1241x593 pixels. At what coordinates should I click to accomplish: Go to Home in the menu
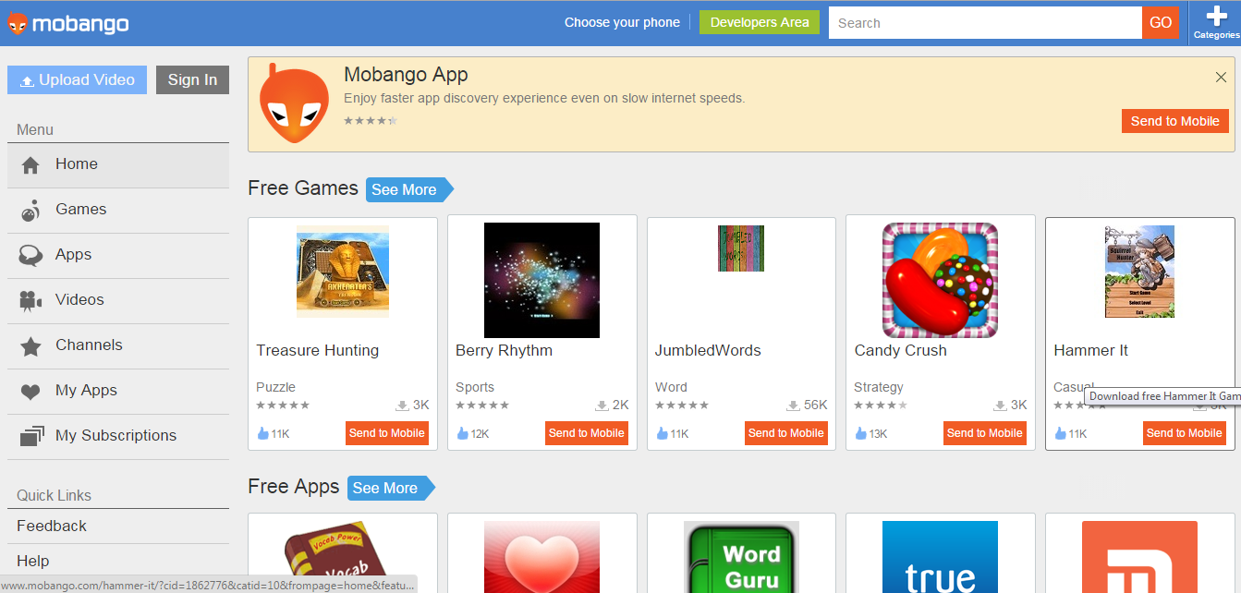[x=118, y=165]
